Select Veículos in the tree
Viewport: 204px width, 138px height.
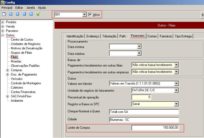[x=17, y=79]
